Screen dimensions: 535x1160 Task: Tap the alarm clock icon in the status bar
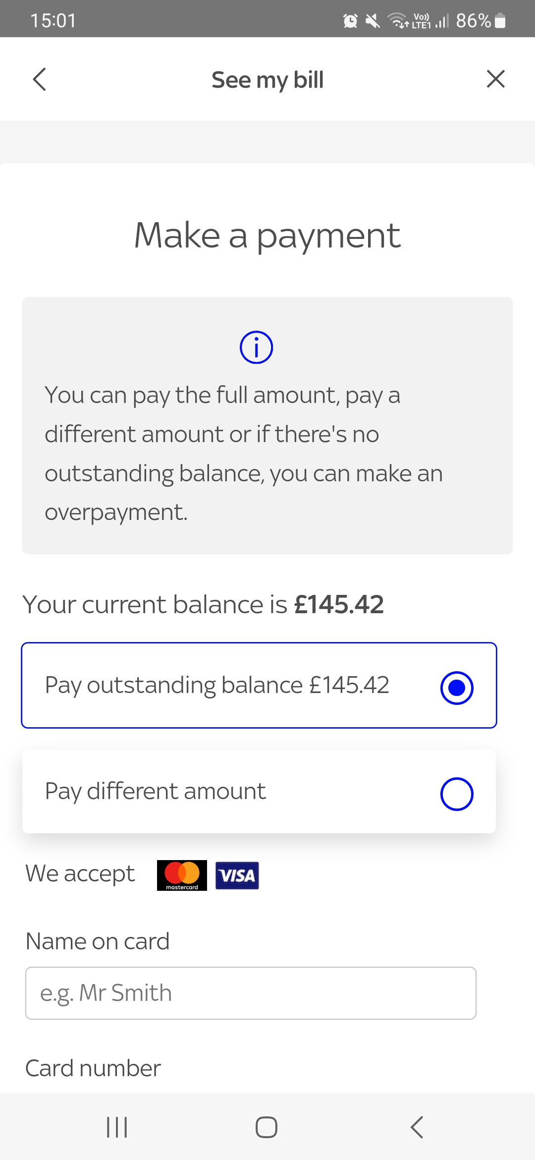click(x=350, y=20)
